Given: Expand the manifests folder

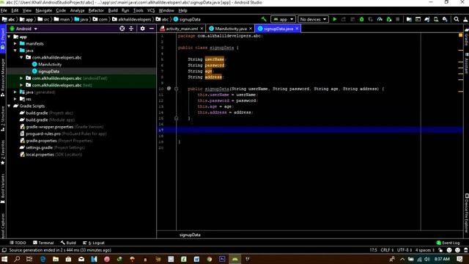Looking at the screenshot, I should pos(15,43).
